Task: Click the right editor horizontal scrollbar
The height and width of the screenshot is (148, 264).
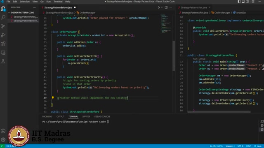Action: click(x=219, y=111)
